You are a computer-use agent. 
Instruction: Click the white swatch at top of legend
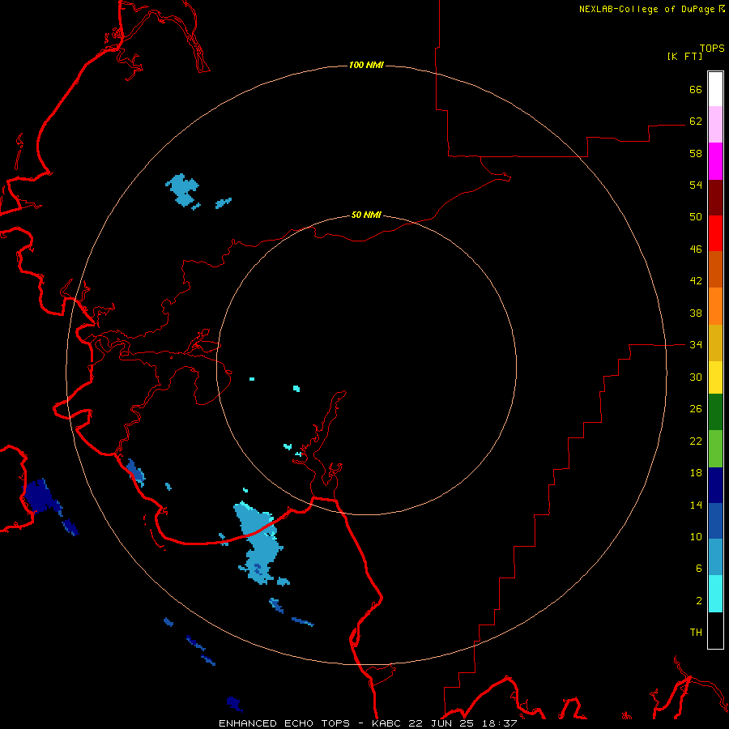pyautogui.click(x=715, y=89)
